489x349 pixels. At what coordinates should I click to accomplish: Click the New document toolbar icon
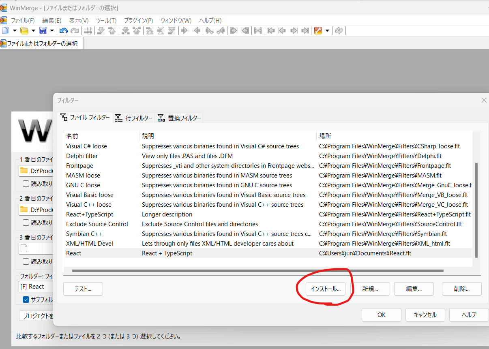(x=6, y=30)
